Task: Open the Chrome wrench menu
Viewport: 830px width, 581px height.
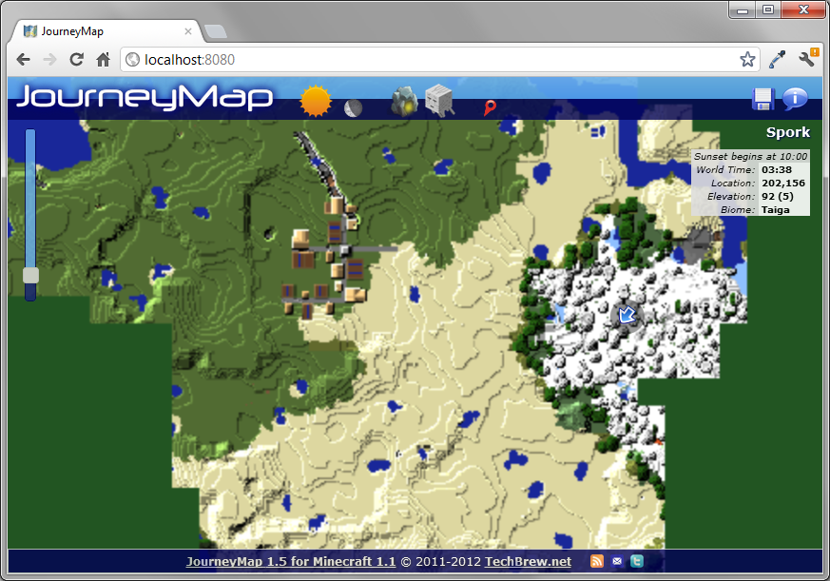Action: tap(807, 58)
